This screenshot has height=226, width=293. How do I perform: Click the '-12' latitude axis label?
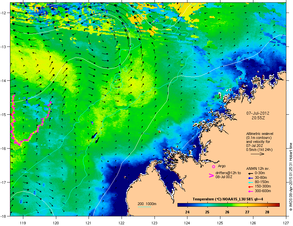3,13
